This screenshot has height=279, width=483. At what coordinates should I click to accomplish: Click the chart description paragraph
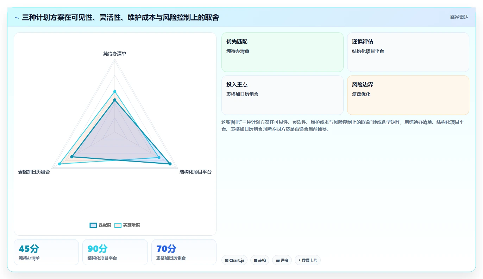pyautogui.click(x=345, y=126)
